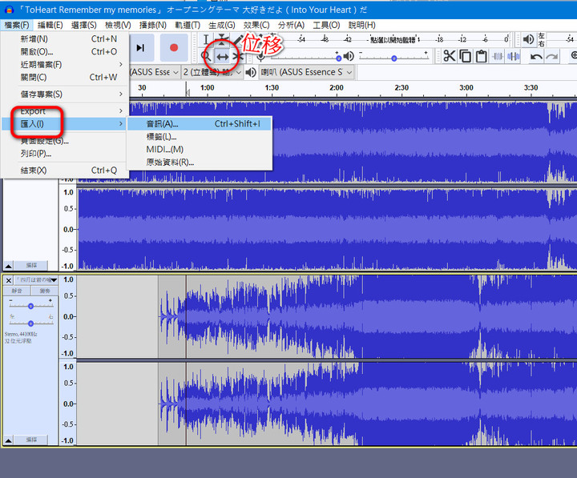Open the 喇叭 (ASUS Essence S) playback dropdown
The width and height of the screenshot is (577, 478).
click(x=306, y=72)
